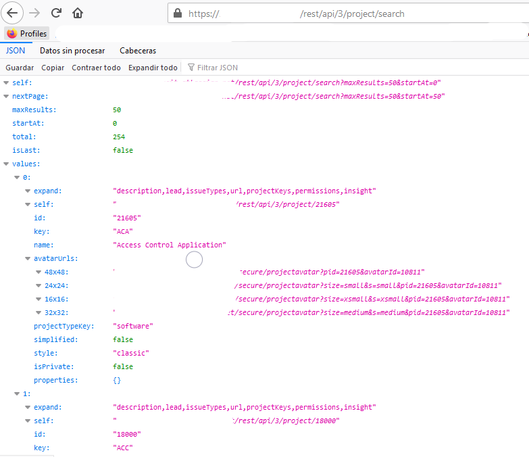Select the total value 254
Viewport: 529px width, 457px height.
[x=119, y=137]
